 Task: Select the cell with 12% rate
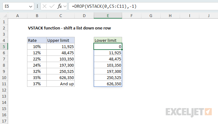click(37, 53)
